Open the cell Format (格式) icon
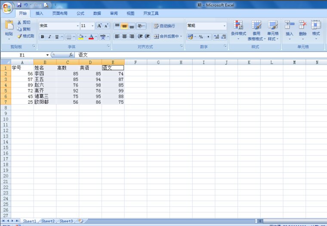 (316, 25)
